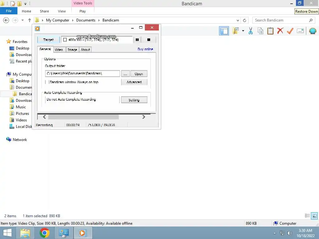
Task: Select Pictures folder in navigation pane
Action: (x=19, y=113)
